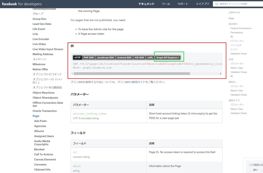Open the ドキュメント menu
The image size is (263, 173).
coord(147,4)
